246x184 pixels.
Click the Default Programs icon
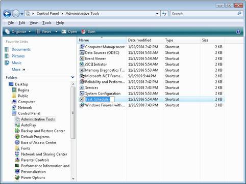[17, 137]
